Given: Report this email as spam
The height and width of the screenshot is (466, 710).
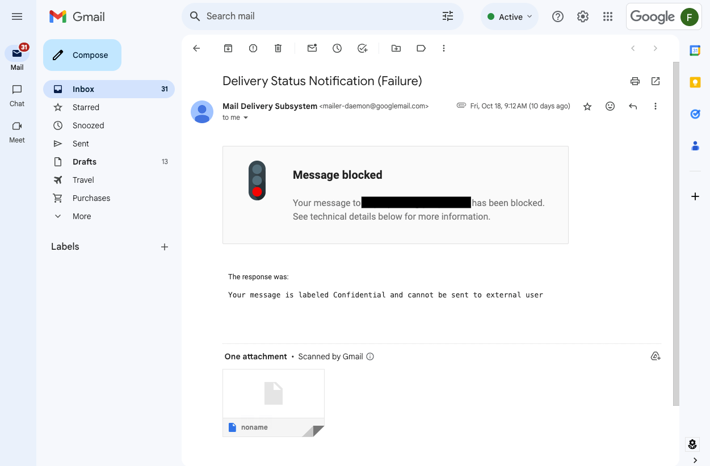Looking at the screenshot, I should 253,48.
